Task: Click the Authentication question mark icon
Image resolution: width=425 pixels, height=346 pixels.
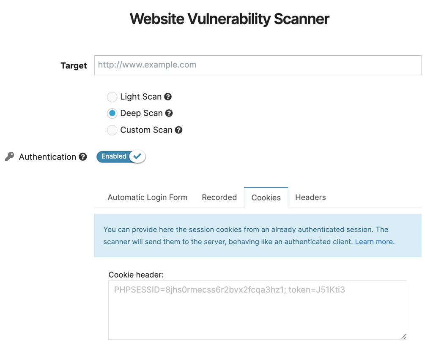Action: (83, 157)
